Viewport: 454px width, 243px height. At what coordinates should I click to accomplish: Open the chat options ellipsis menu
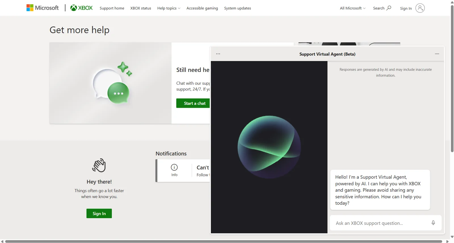[218, 54]
